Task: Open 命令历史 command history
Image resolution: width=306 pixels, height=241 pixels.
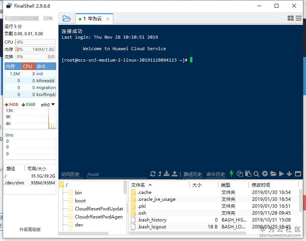Action: tap(216, 174)
